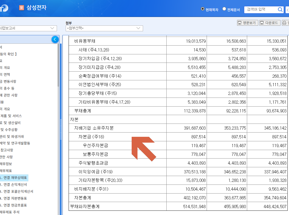Select the 현재목차 radio button

[x=203, y=9]
